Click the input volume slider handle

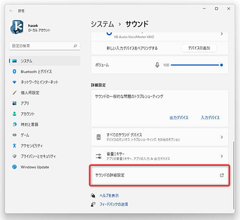pyautogui.click(x=221, y=65)
